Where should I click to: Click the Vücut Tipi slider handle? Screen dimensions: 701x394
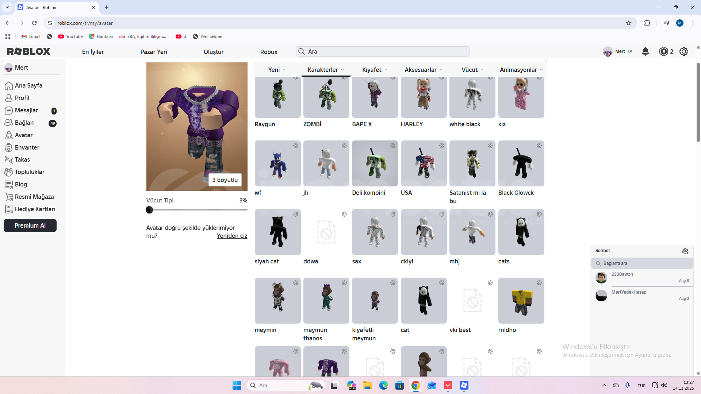149,210
